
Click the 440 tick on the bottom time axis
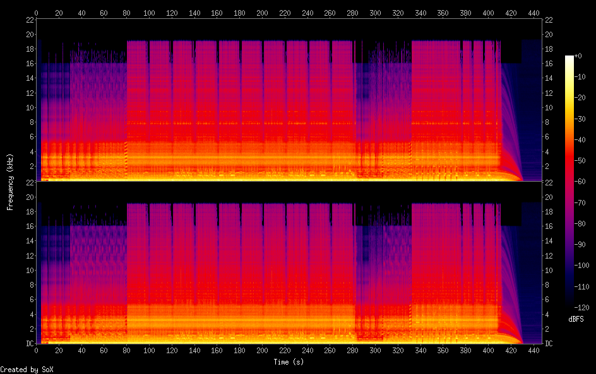(x=534, y=351)
